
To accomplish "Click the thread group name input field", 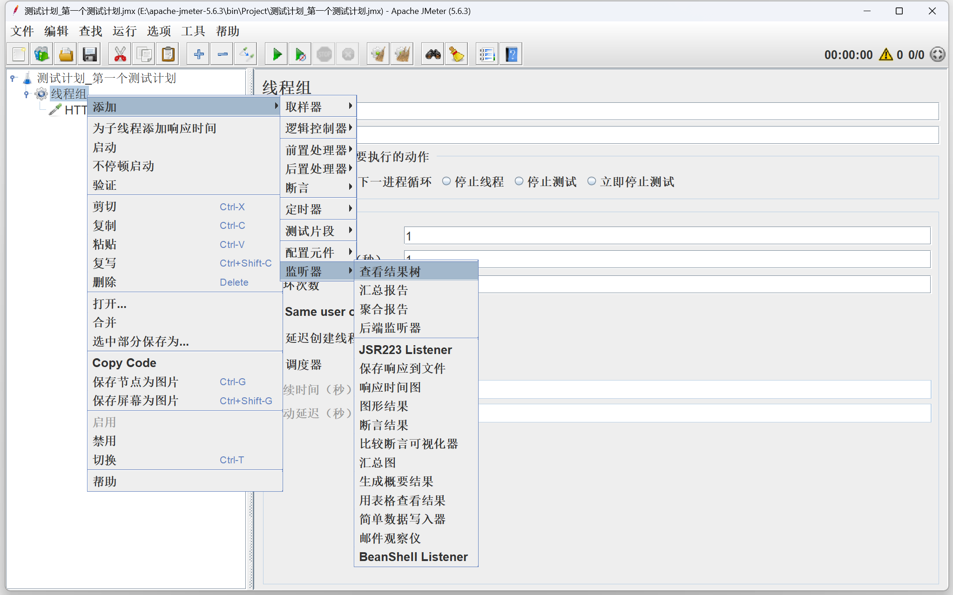I will [647, 111].
